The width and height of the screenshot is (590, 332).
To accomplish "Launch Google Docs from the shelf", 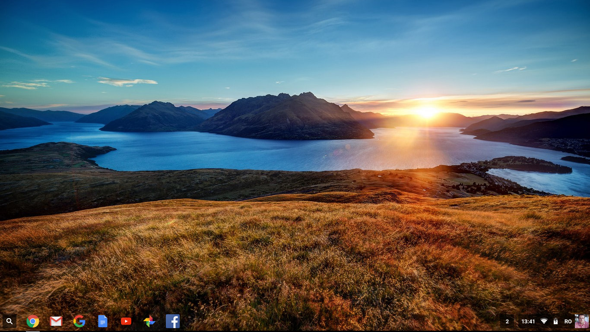I will tap(102, 321).
